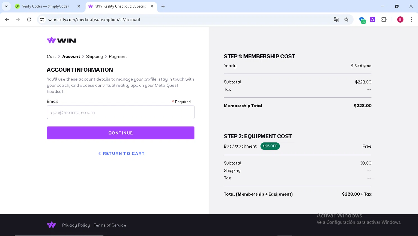Focus the Email input field
The image size is (418, 236).
click(x=120, y=112)
